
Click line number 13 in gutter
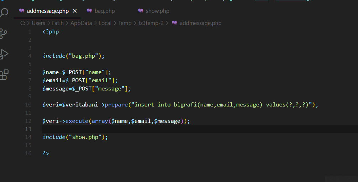click(x=28, y=129)
